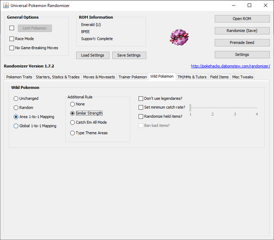Image resolution: width=274 pixels, height=240 pixels.
Task: Click the minimum catch rate slider handle
Action: click(190, 108)
